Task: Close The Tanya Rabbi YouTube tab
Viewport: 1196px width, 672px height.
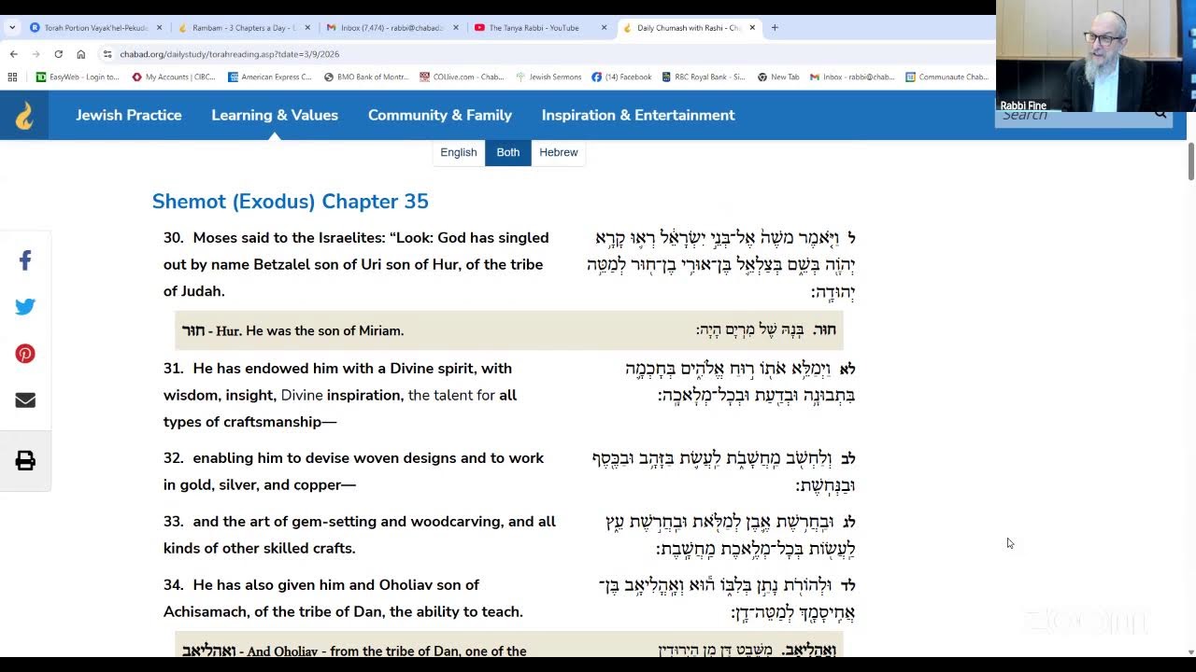Action: [605, 28]
